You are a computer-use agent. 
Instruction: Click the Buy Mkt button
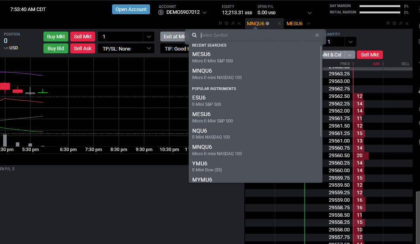coord(56,37)
